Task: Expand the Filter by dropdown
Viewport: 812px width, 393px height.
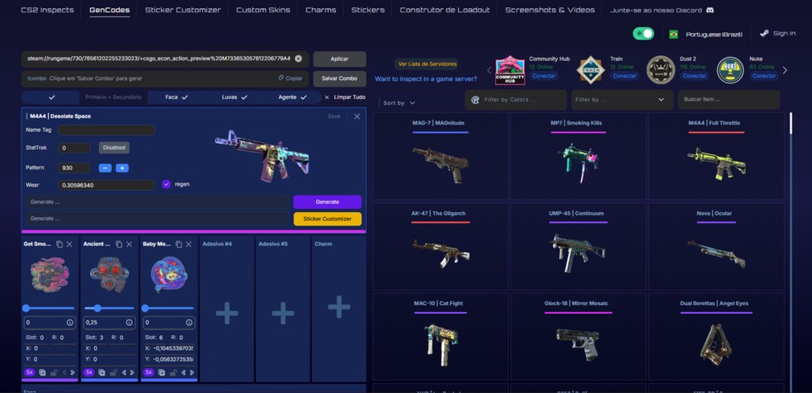Action: 622,99
